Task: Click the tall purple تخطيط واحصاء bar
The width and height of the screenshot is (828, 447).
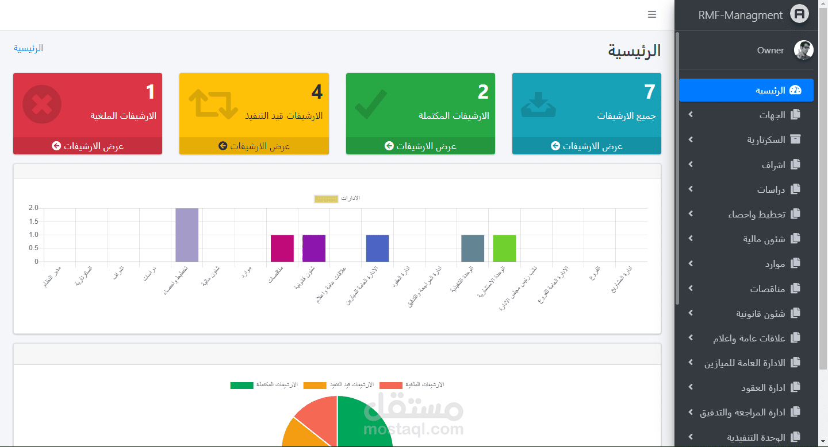Action: coord(187,235)
